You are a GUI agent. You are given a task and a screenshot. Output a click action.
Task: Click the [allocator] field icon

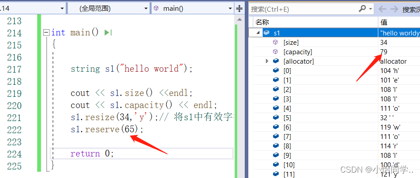276,61
